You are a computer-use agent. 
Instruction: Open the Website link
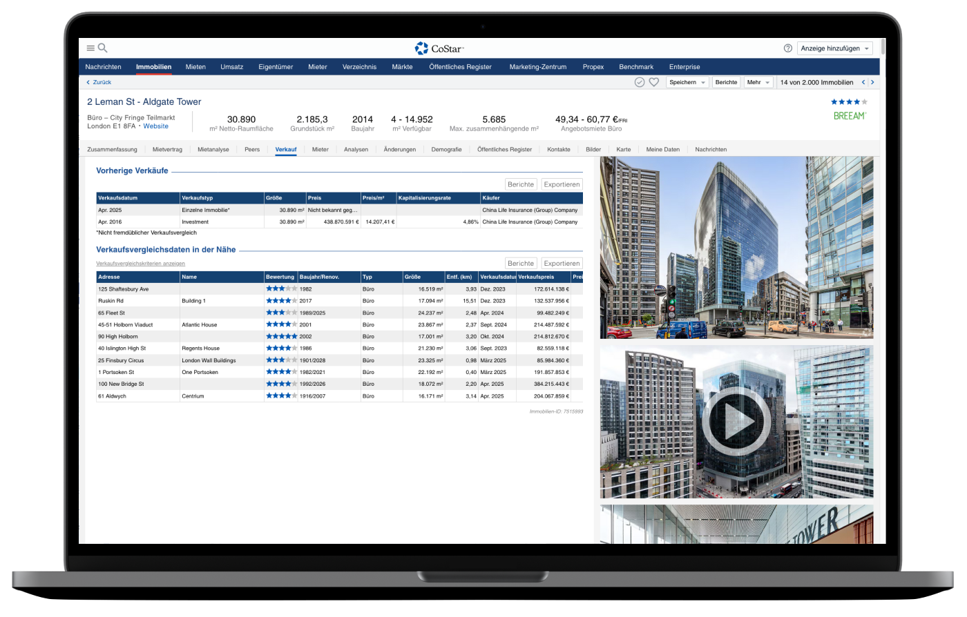(x=155, y=126)
